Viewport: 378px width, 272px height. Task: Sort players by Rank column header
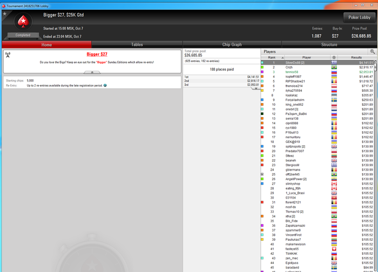(x=273, y=58)
